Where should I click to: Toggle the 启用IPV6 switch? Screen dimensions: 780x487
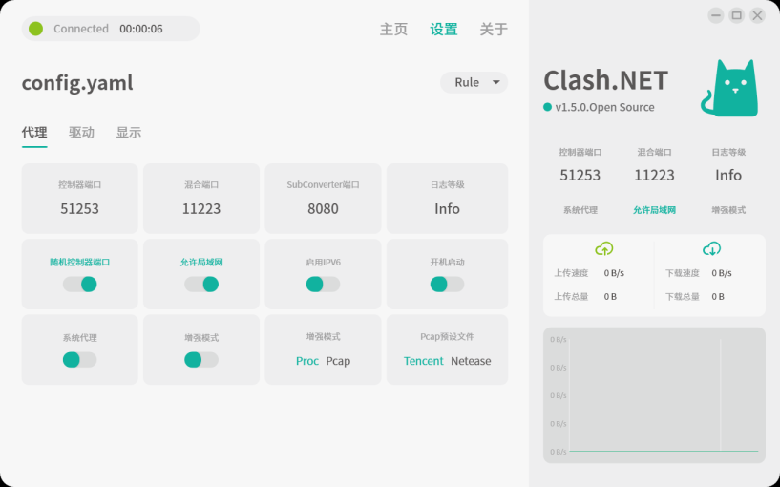pyautogui.click(x=323, y=284)
